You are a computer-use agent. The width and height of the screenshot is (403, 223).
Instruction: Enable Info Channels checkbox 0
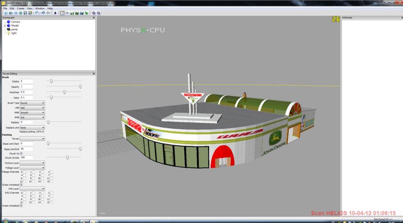click(x=24, y=193)
